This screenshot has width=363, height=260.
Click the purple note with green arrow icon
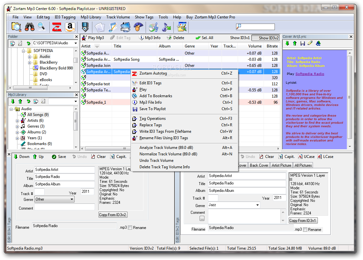click(166, 27)
